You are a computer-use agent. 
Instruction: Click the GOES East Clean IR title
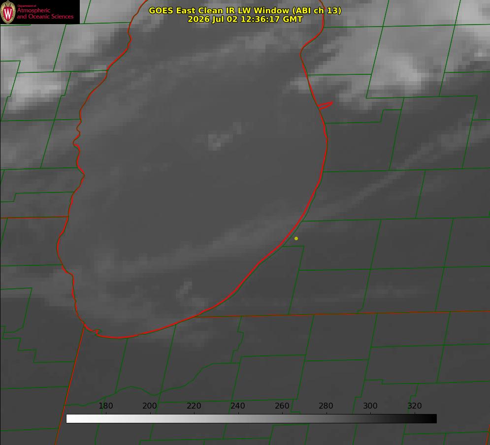coord(245,10)
